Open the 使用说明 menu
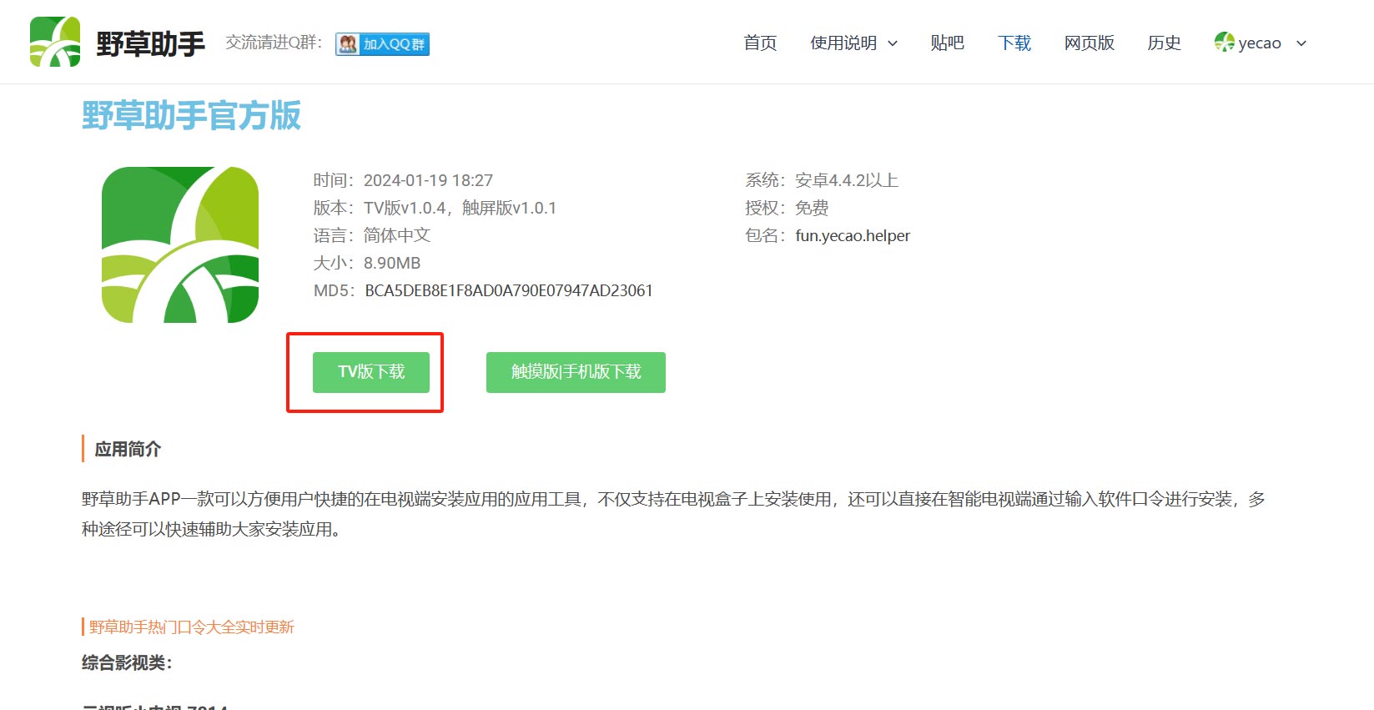This screenshot has height=710, width=1374. click(843, 43)
